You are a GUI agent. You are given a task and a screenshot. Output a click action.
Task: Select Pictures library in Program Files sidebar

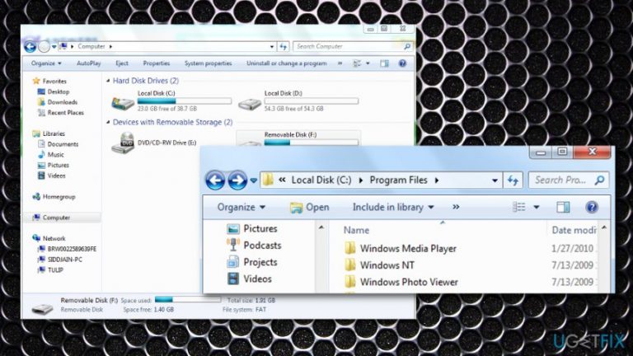click(252, 228)
